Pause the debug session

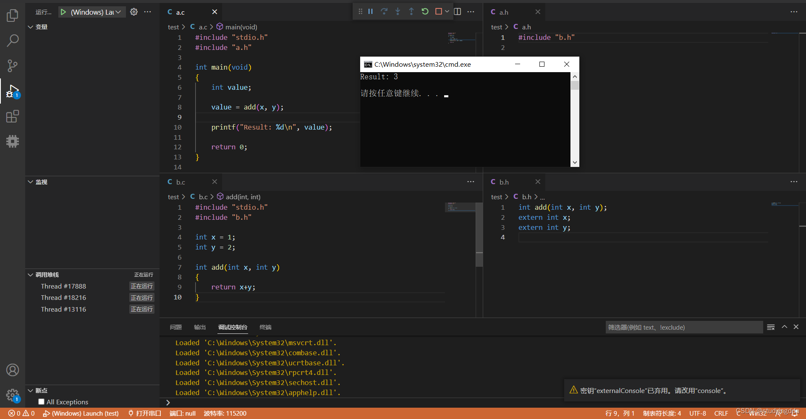370,12
